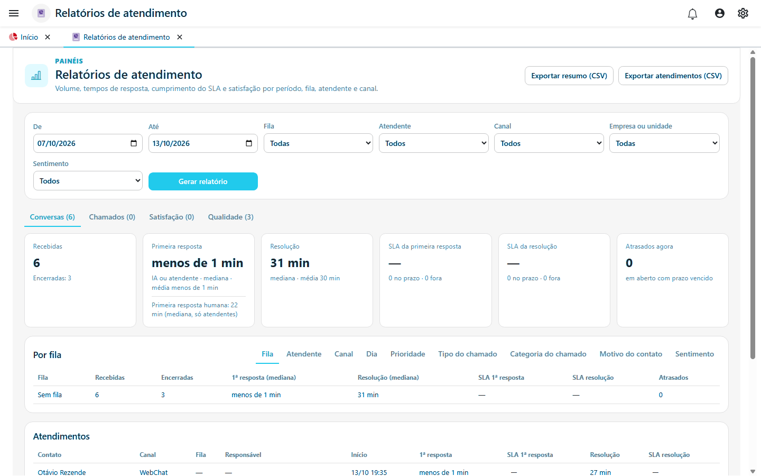Viewport: 761px width, 476px height.
Task: Click the bar chart panel icon
Action: 36,76
